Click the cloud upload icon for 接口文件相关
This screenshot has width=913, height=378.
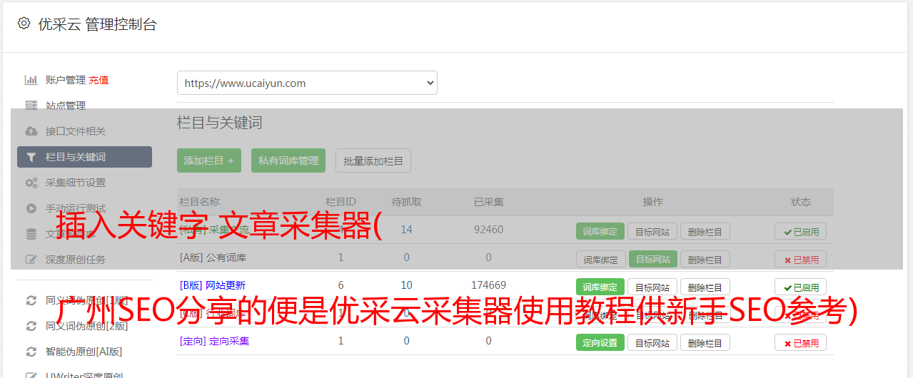click(31, 131)
